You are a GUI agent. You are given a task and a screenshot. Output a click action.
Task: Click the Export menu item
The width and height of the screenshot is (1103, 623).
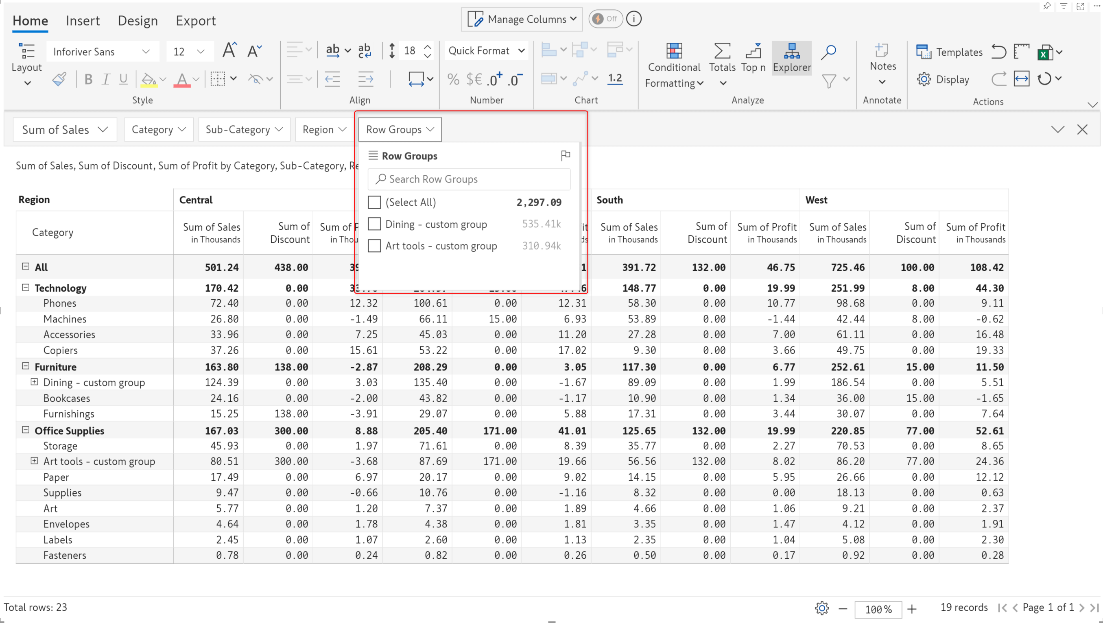[195, 20]
